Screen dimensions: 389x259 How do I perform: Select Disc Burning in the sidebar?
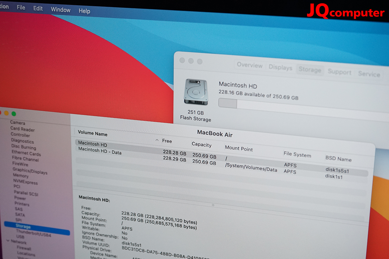(x=24, y=147)
